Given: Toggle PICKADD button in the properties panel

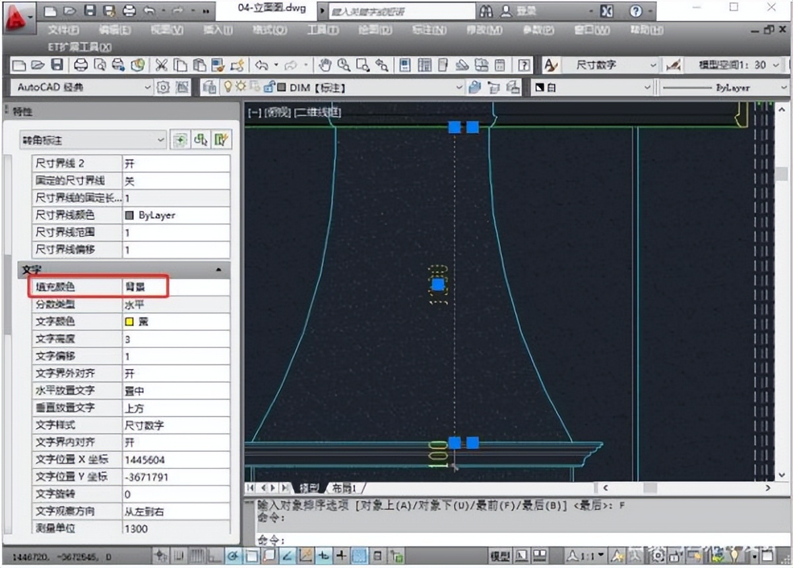Looking at the screenshot, I should [179, 140].
